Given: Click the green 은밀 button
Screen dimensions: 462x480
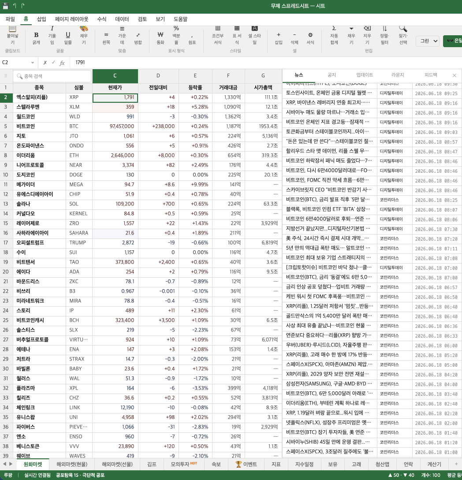Looking at the screenshot, I should 453,41.
